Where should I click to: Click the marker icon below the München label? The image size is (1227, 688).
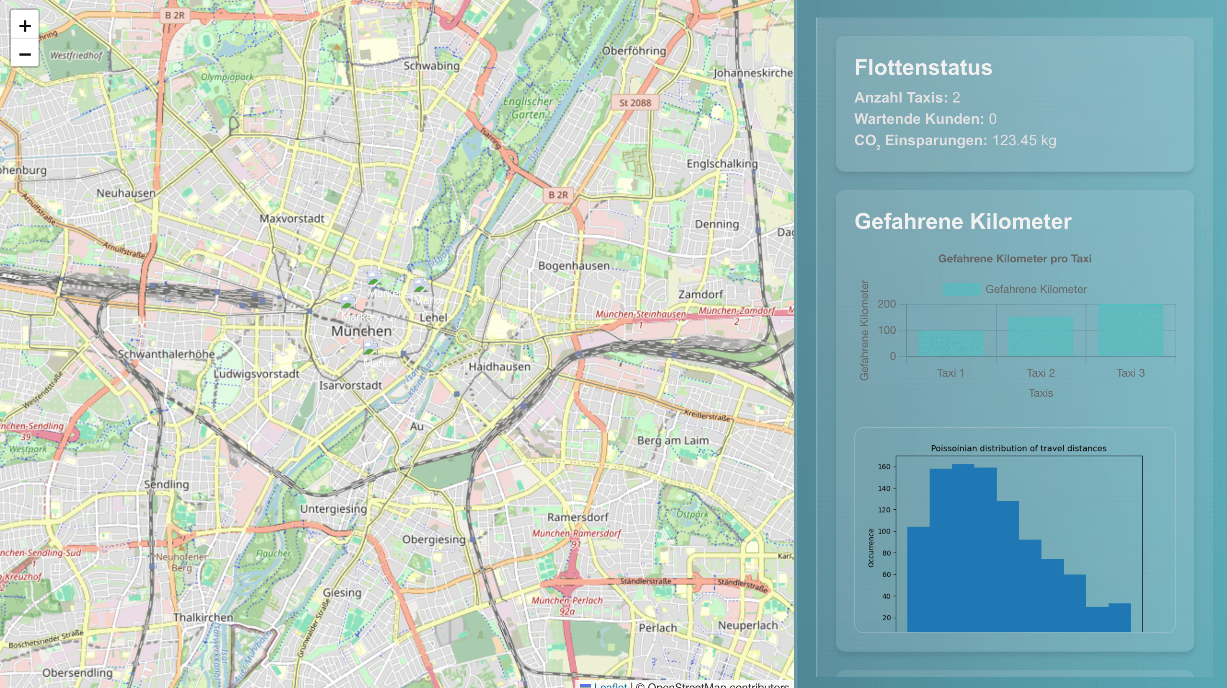pyautogui.click(x=370, y=348)
